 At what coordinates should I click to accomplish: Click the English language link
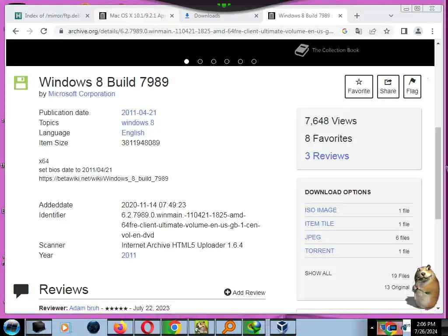(133, 133)
